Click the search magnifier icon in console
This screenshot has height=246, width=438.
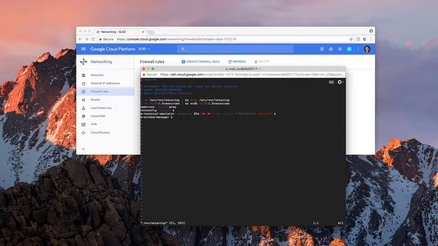pyautogui.click(x=183, y=49)
